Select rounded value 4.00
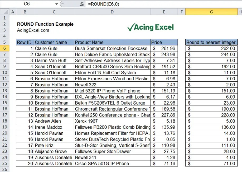Screen dimensions: 242x172 pos(211,157)
